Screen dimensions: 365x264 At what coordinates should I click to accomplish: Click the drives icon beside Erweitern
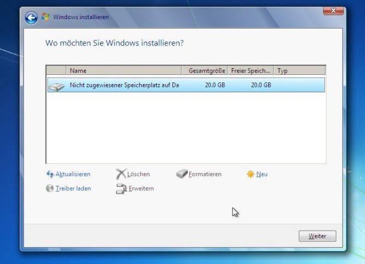121,189
